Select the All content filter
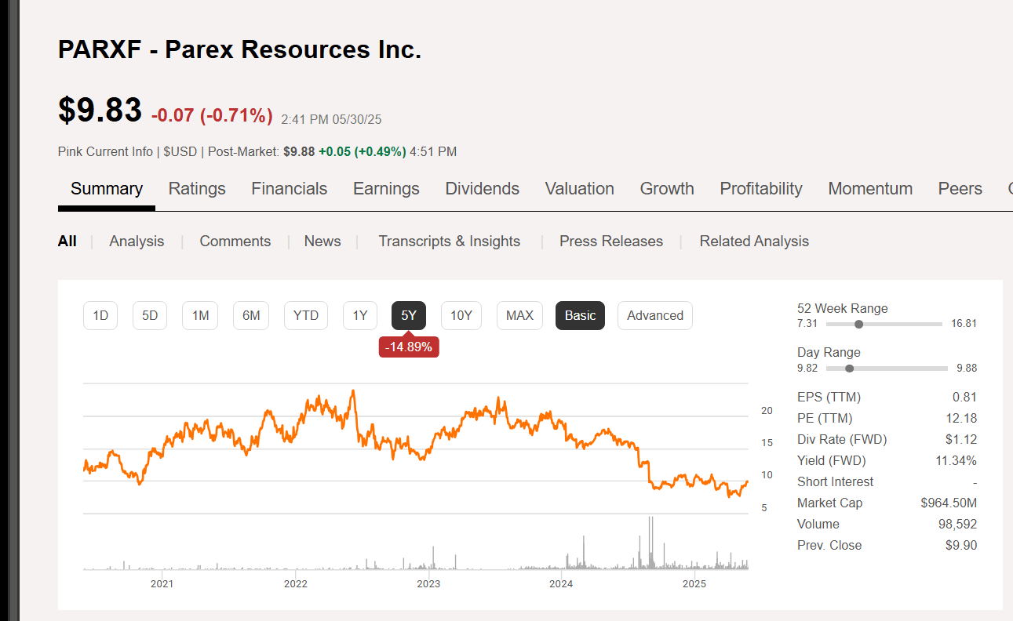Viewport: 1013px width, 621px height. tap(67, 241)
